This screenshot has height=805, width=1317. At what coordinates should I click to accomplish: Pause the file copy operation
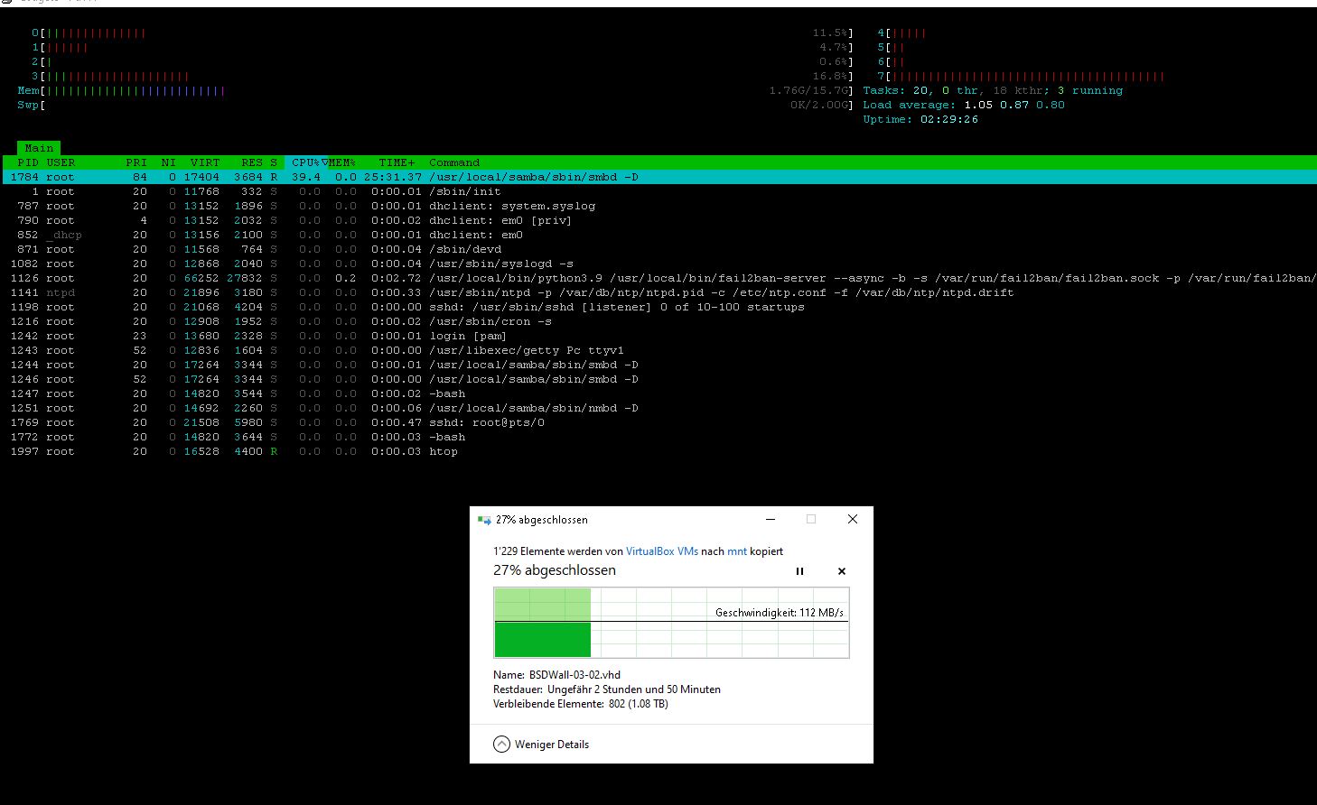(799, 571)
